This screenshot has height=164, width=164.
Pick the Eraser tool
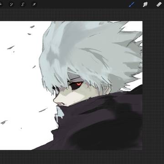point(159,5)
